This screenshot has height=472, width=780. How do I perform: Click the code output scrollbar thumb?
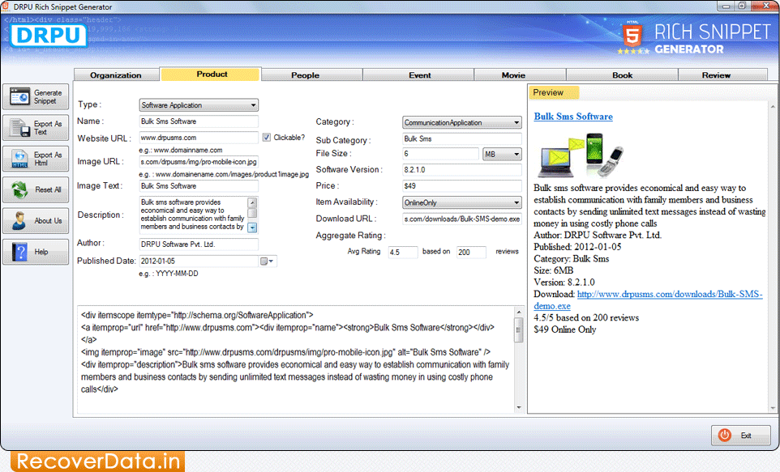(518, 330)
